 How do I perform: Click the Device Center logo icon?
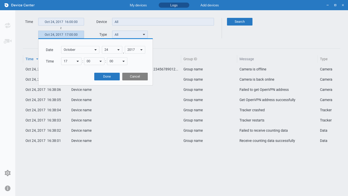[6, 5]
